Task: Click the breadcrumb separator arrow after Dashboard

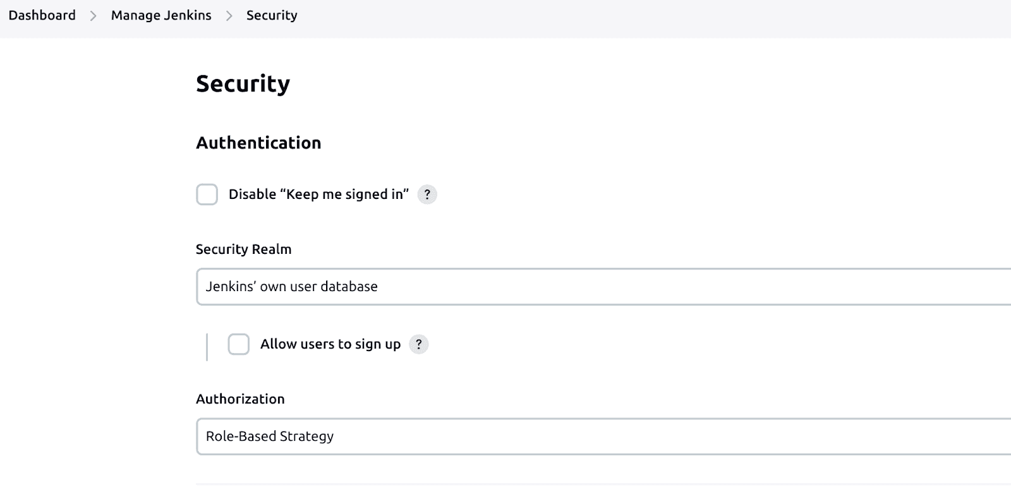Action: [92, 15]
